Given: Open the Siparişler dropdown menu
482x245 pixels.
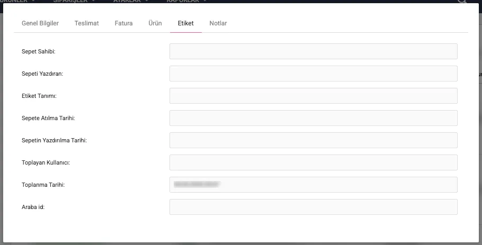Looking at the screenshot, I should (75, 2).
